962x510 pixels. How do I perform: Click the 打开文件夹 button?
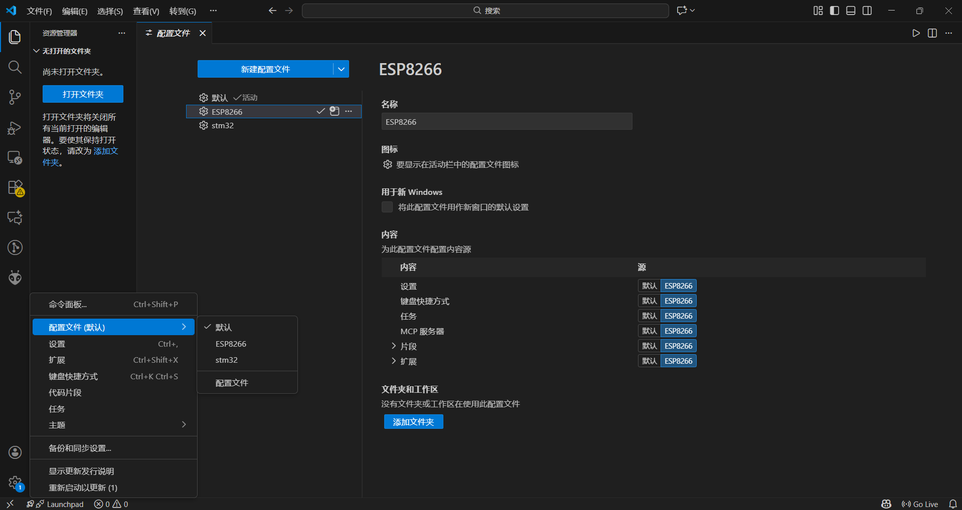click(x=83, y=94)
